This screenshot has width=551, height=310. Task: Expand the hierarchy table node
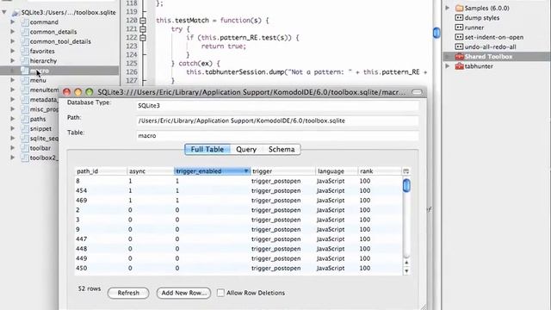click(x=13, y=61)
